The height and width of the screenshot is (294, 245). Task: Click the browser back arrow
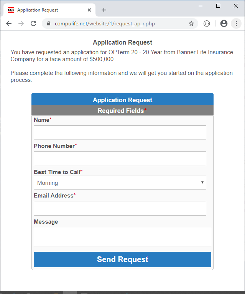9,23
